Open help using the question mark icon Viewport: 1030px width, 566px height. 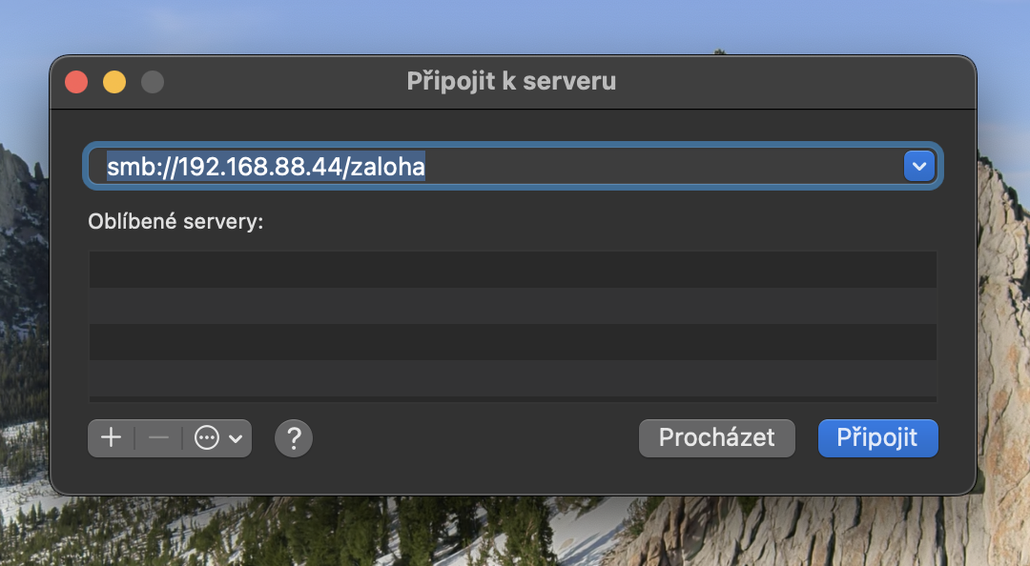coord(293,438)
